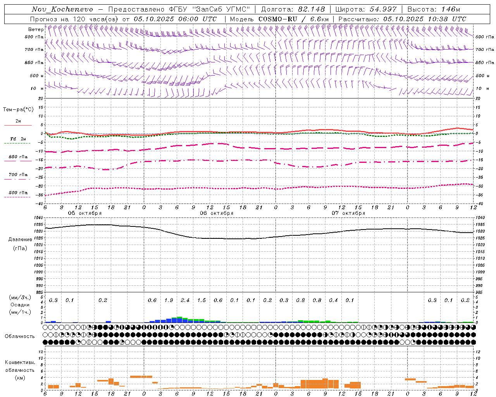Image resolution: width=496 pixels, height=397 pixels.
Task: Select the text 'Высота: 146м'
Action: [434, 9]
